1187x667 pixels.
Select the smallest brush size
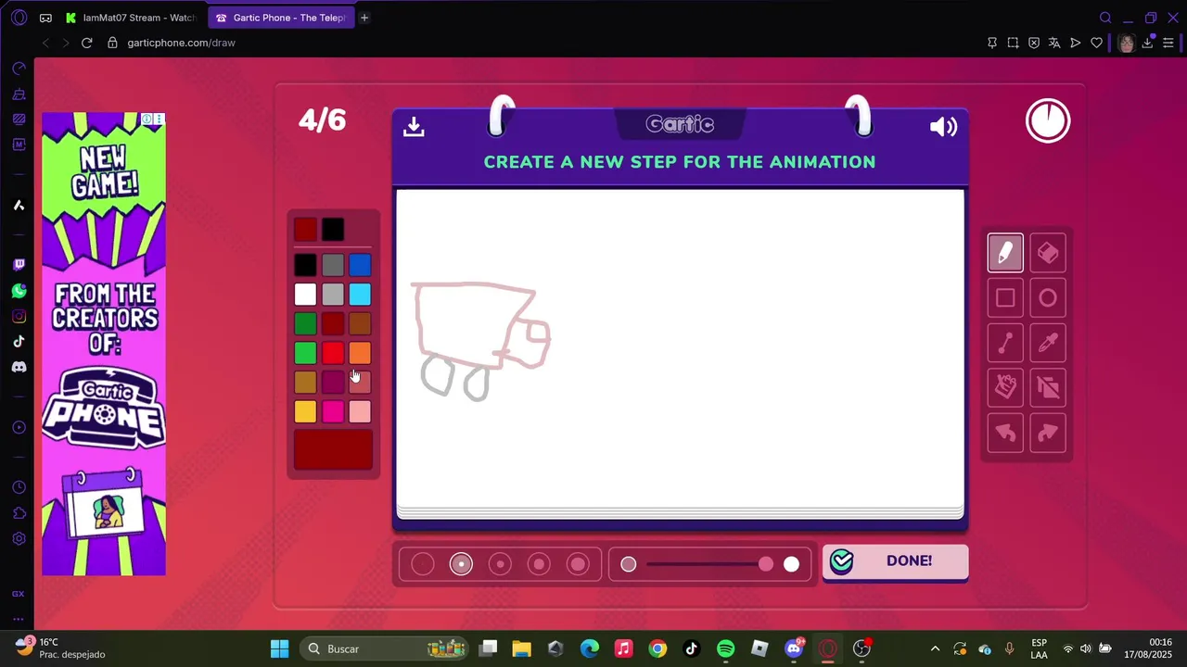point(423,564)
